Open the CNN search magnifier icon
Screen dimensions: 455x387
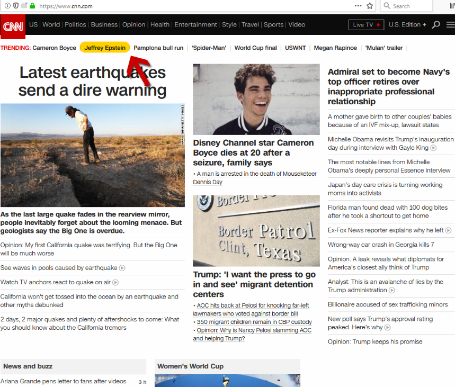(x=435, y=25)
